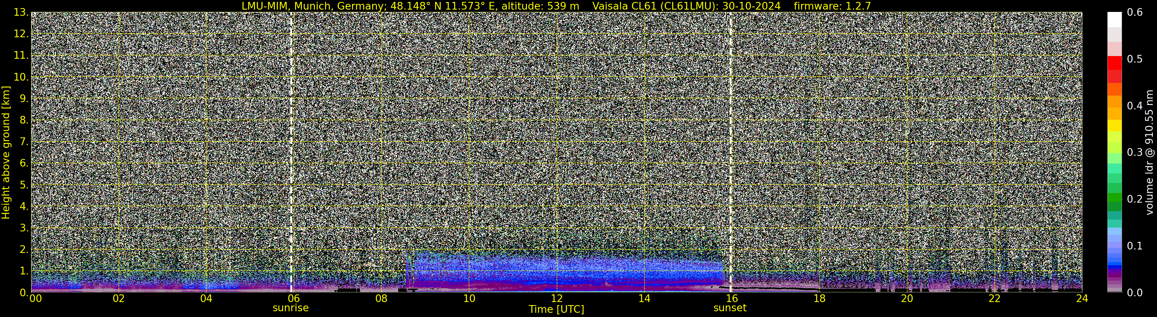Click the "02" time axis tick label
This screenshot has width=1157, height=317.
coord(119,299)
